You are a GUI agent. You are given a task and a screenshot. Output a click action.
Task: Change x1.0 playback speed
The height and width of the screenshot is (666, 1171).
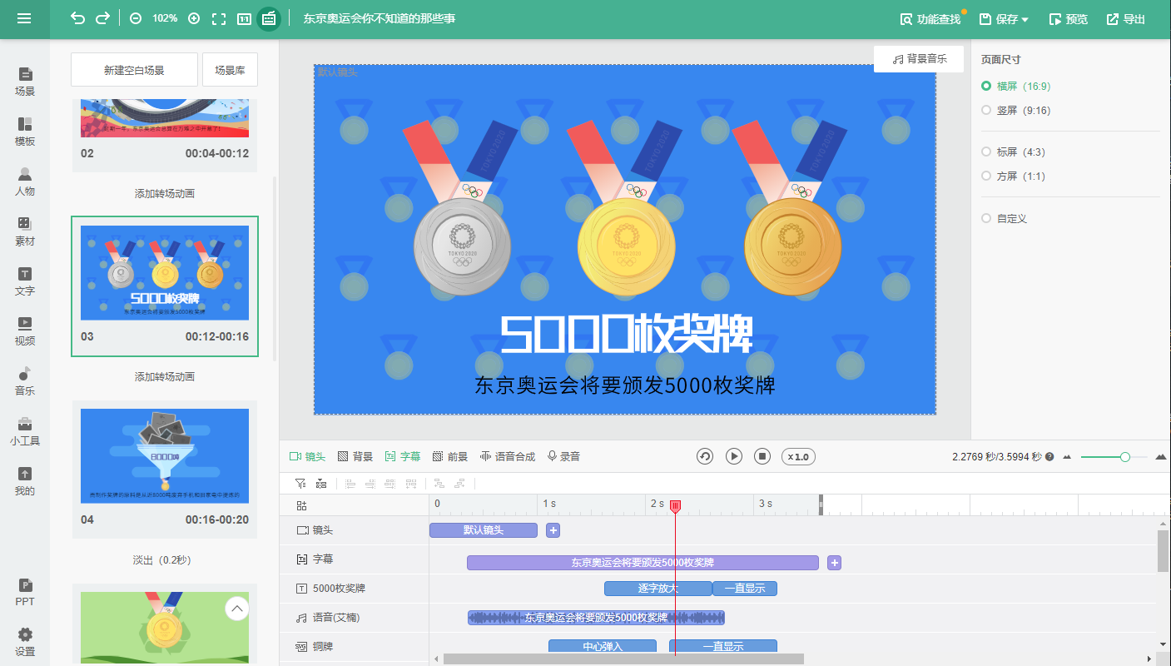[798, 456]
